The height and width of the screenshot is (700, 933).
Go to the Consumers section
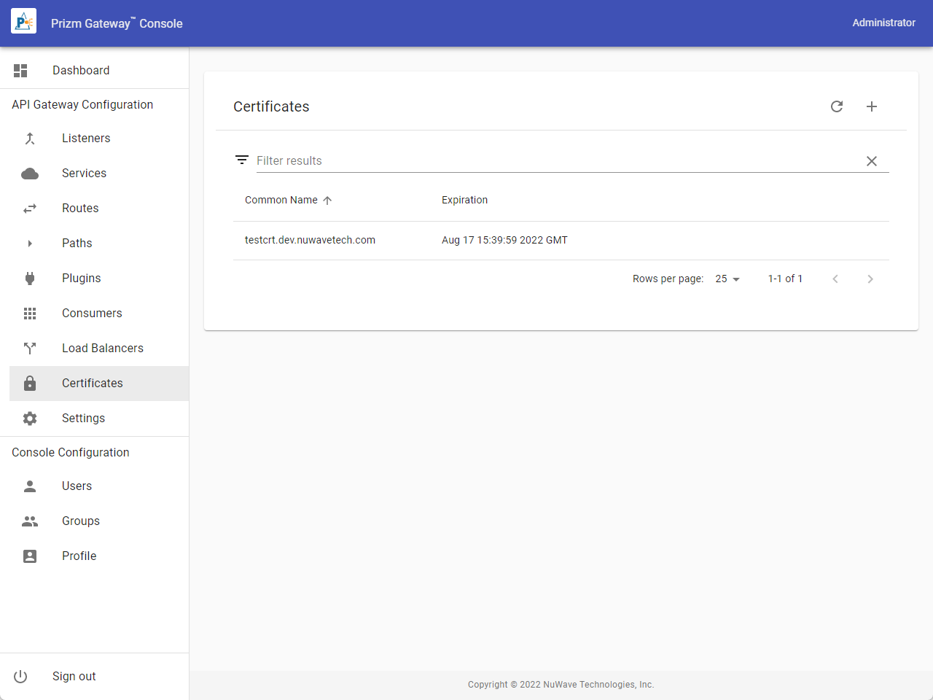click(x=92, y=314)
